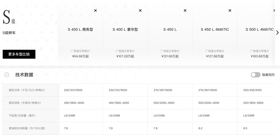This screenshot has width=280, height=135.
Task: Click the large S级 logo heading
Action: point(9,17)
